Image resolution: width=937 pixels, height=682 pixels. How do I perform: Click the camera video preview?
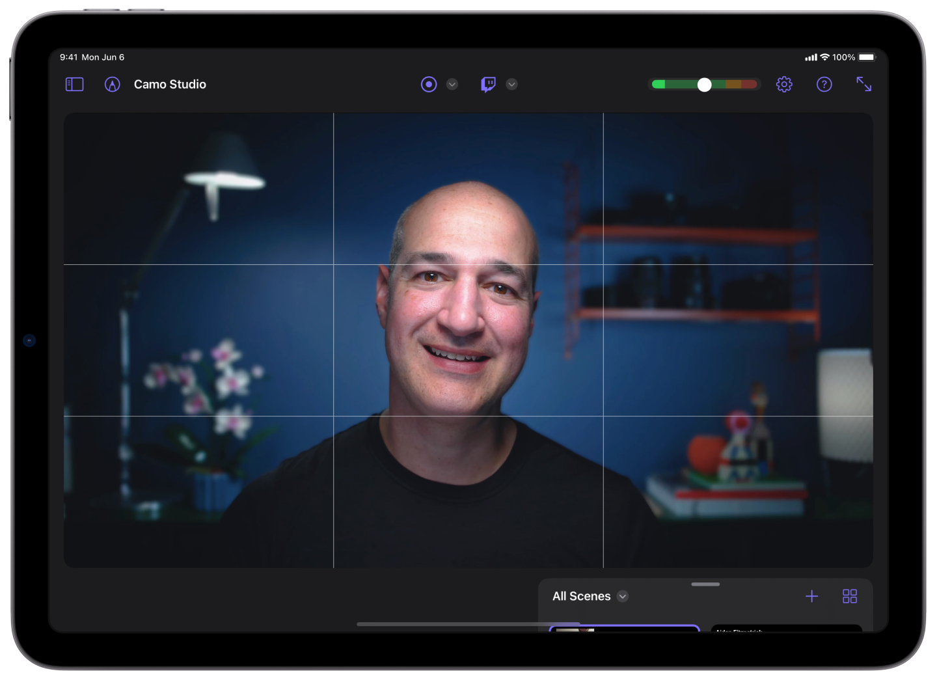coord(468,340)
